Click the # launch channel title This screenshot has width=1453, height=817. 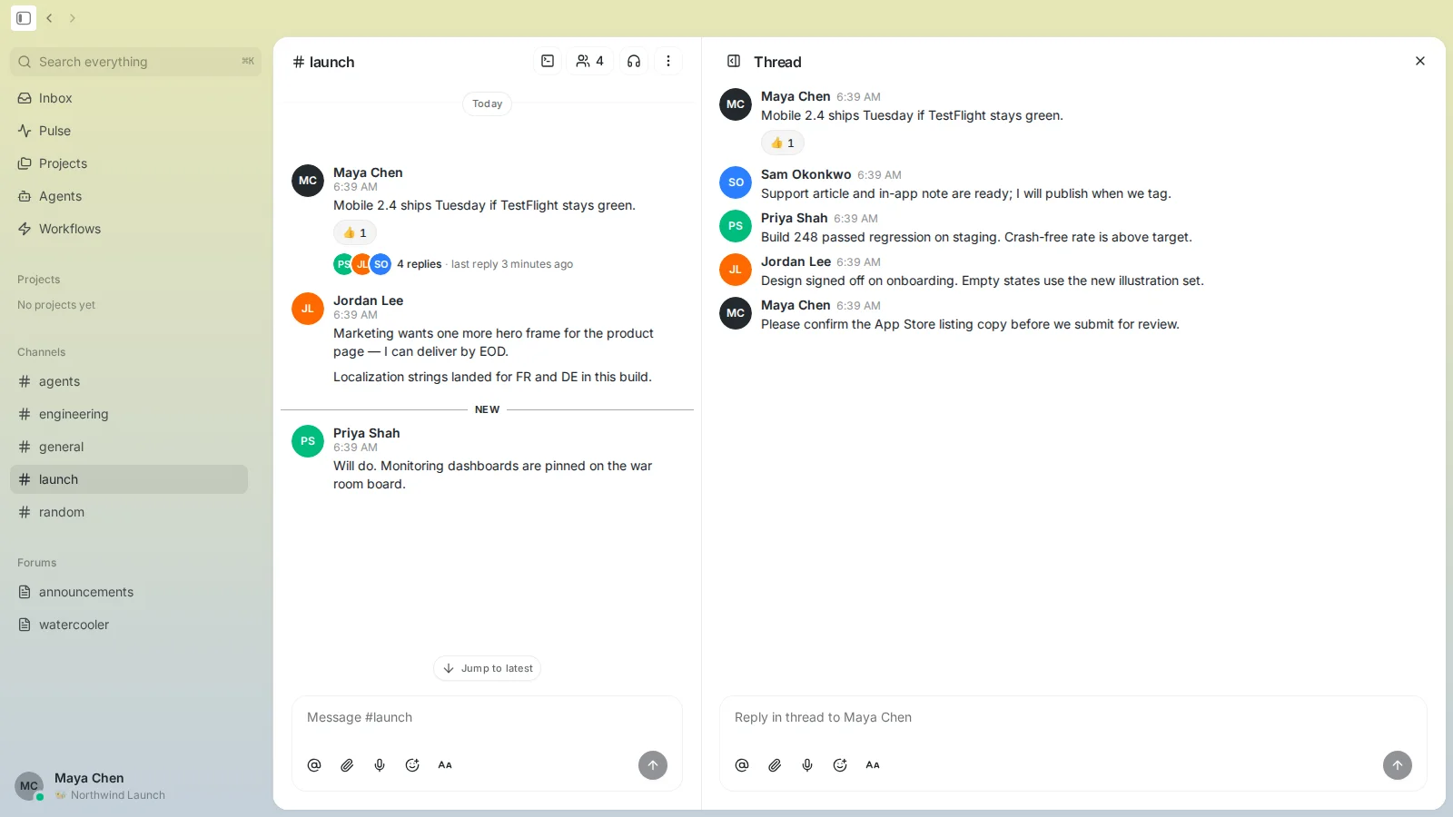(x=324, y=62)
